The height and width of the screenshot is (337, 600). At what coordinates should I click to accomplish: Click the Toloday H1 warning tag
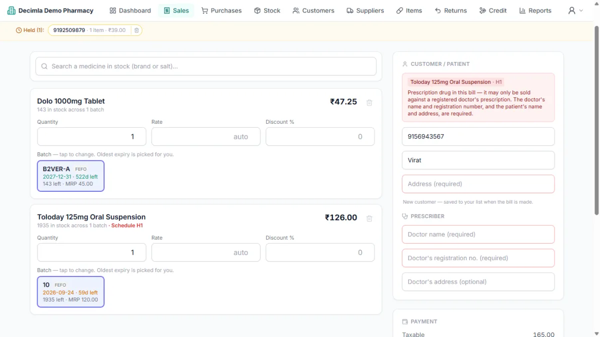point(456,82)
